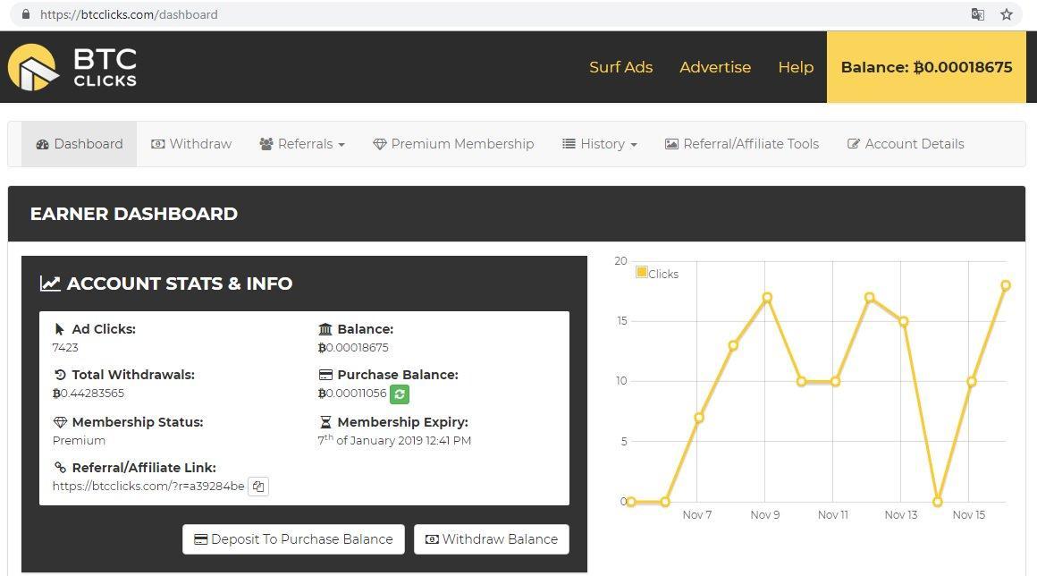Go to Surf Ads
The height and width of the screenshot is (576, 1037).
621,67
